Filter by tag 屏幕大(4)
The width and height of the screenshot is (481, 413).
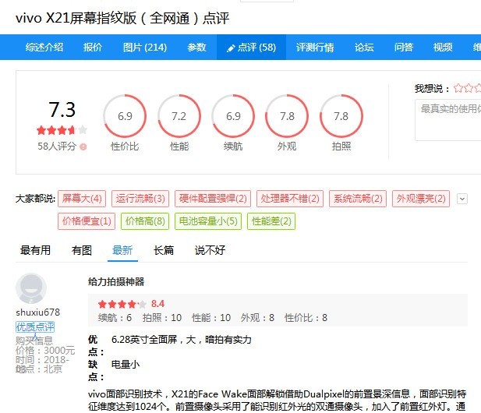pyautogui.click(x=82, y=199)
